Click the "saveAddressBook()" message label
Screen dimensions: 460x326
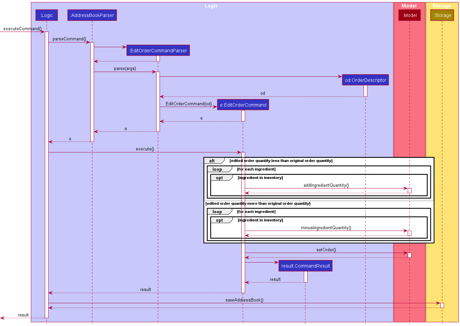[244, 300]
